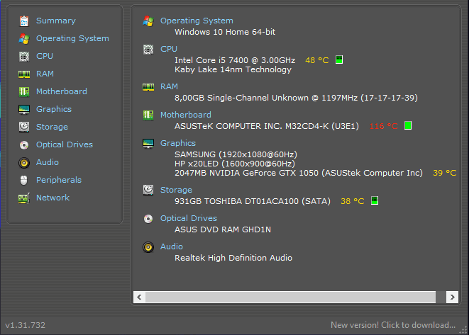Open the Operating System section from sidebar
469x335 pixels.
coord(72,38)
